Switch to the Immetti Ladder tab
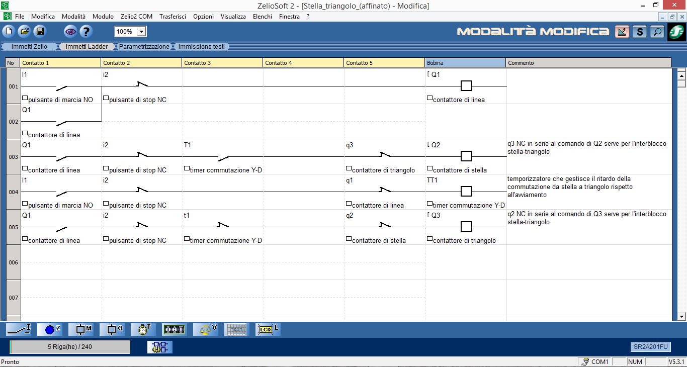This screenshot has height=367, width=687. coord(87,47)
